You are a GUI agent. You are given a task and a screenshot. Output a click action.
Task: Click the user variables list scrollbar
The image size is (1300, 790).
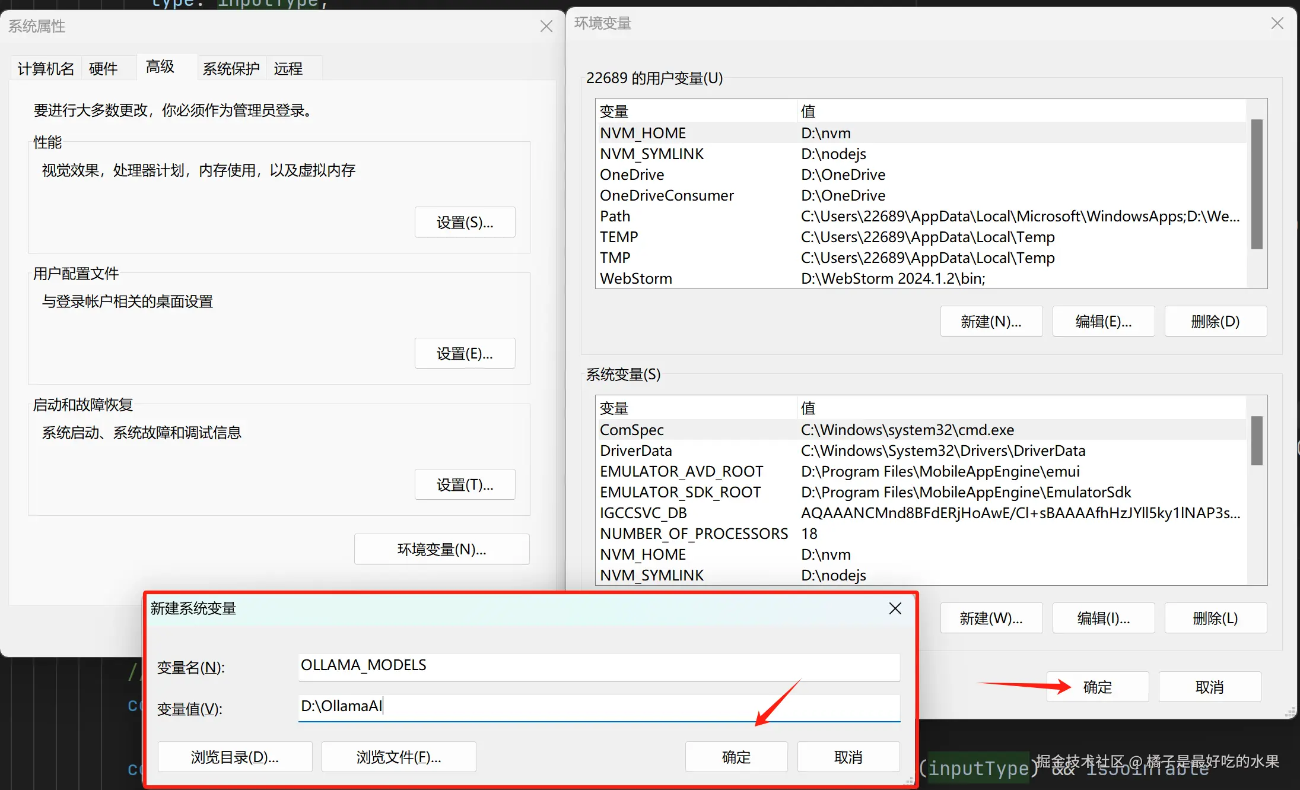(1256, 184)
